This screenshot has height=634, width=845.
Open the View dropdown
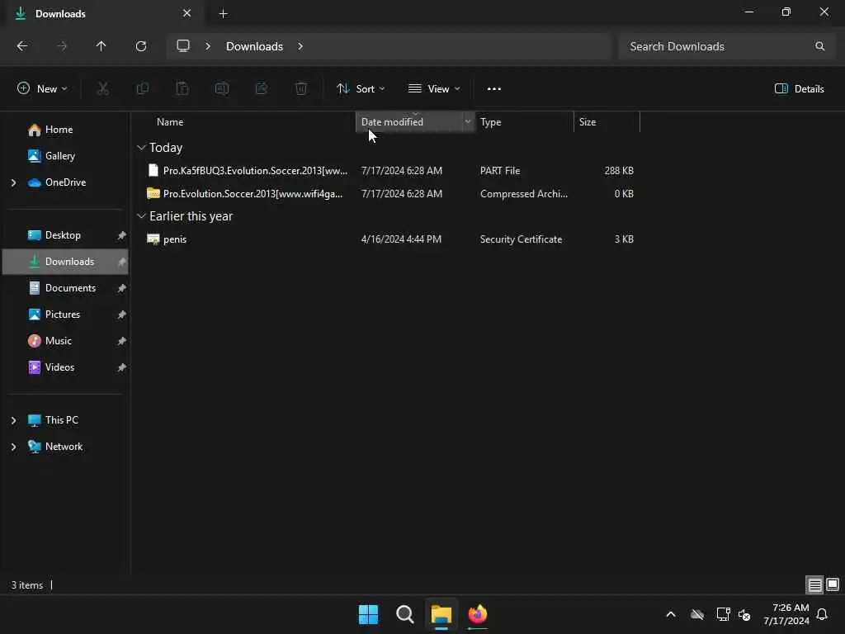point(434,89)
